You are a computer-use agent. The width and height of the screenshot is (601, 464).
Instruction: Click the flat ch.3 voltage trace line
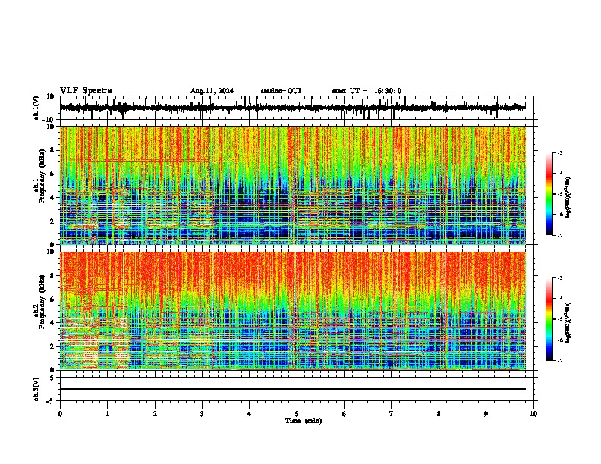point(293,389)
